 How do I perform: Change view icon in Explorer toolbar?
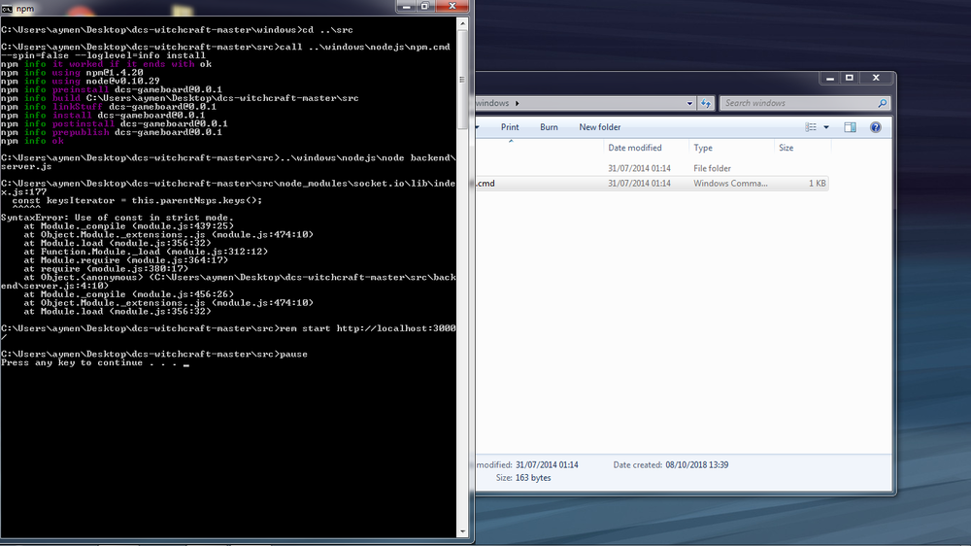click(x=811, y=127)
